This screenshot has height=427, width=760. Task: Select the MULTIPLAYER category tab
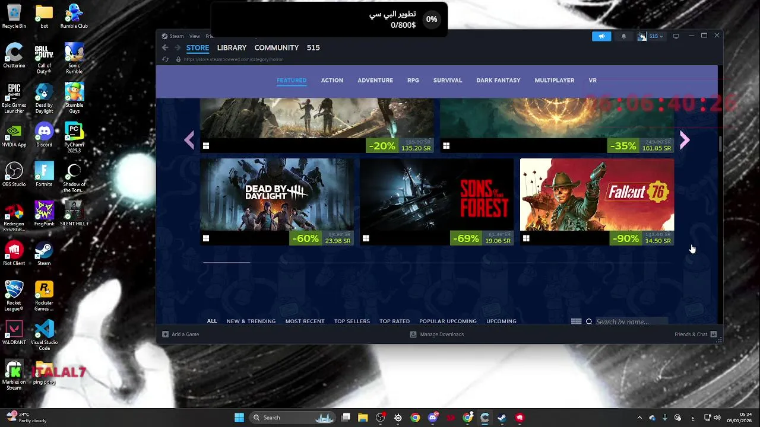pyautogui.click(x=555, y=80)
